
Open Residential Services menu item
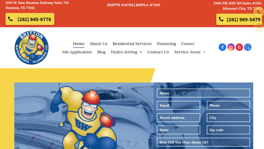132,44
